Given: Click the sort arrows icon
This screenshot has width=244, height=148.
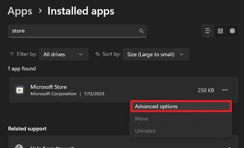Looking at the screenshot, I should [x=98, y=54].
